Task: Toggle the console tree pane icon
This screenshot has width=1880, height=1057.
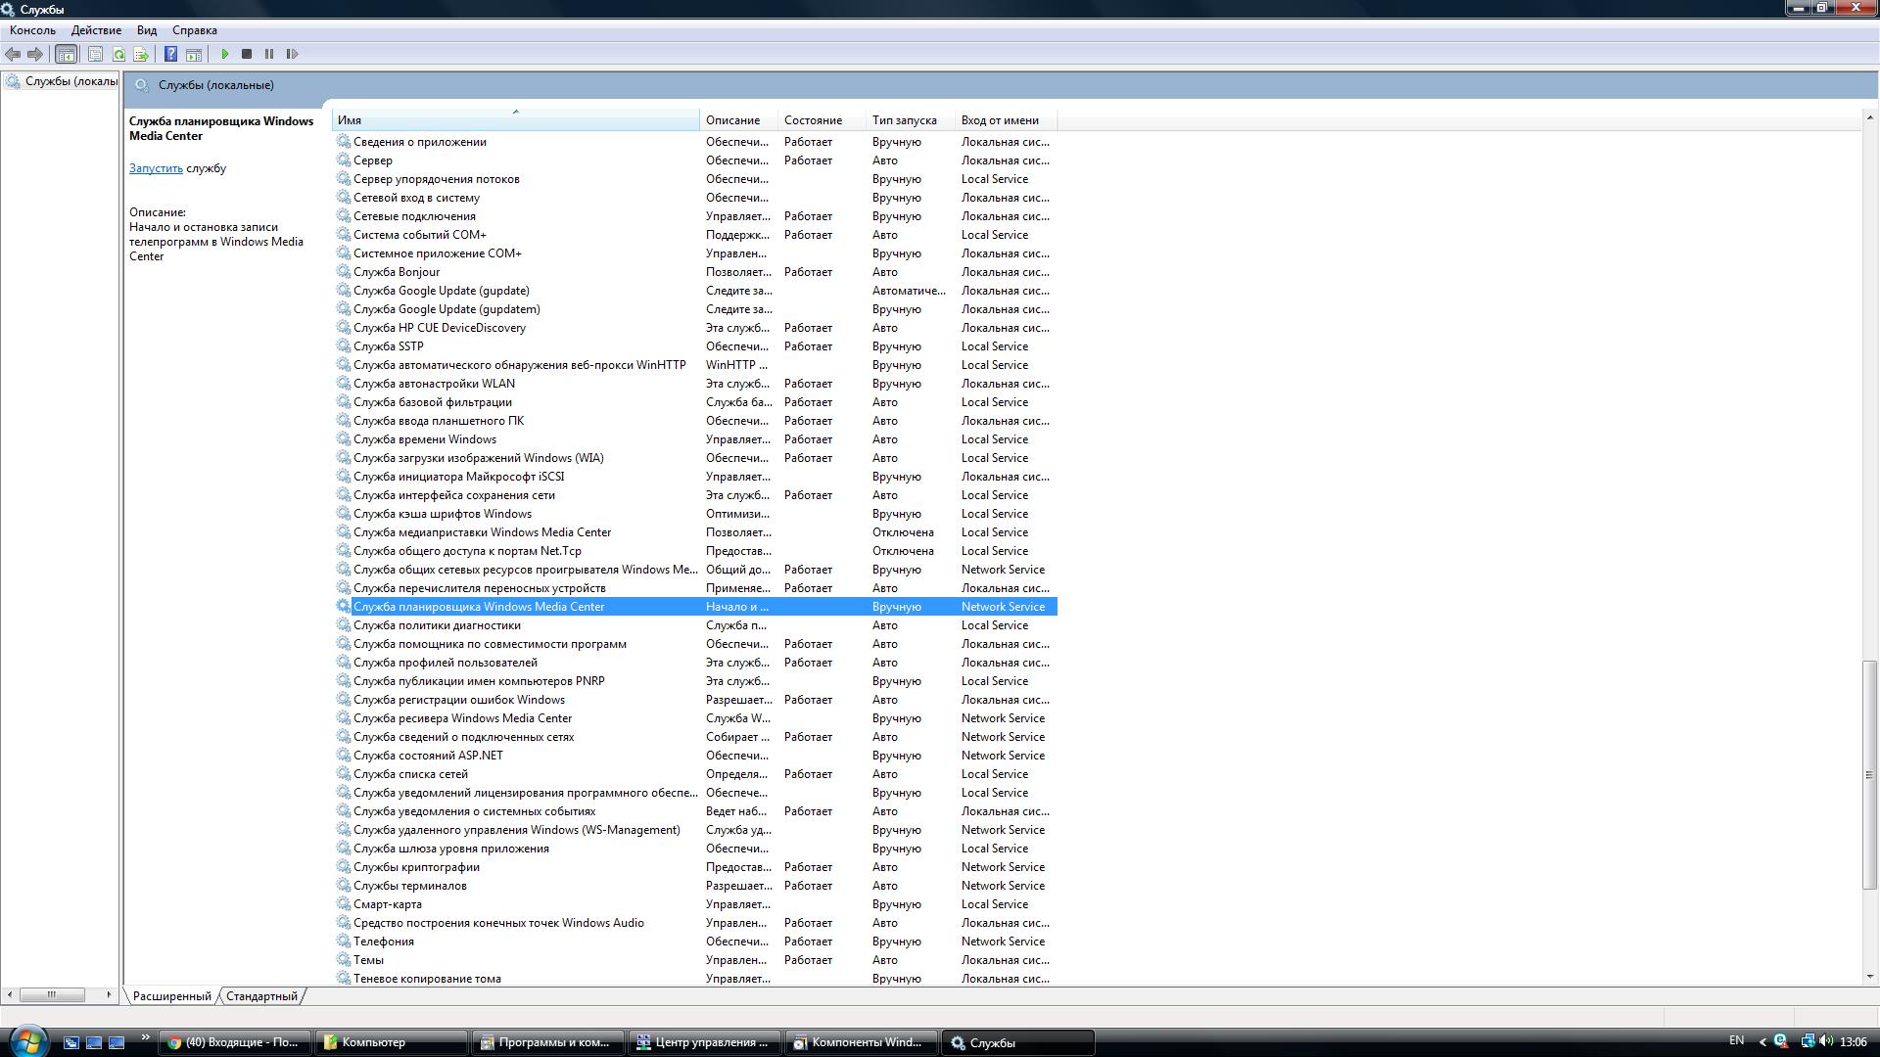Action: (x=66, y=54)
